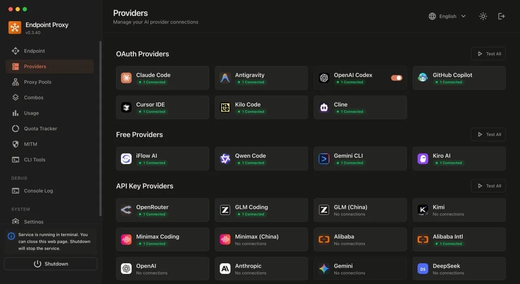The image size is (520, 284).
Task: Open the Endpoint sidebar page
Action: point(50,51)
